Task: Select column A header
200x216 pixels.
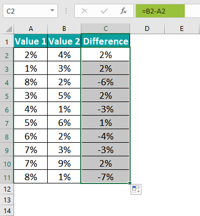Action: (x=31, y=29)
